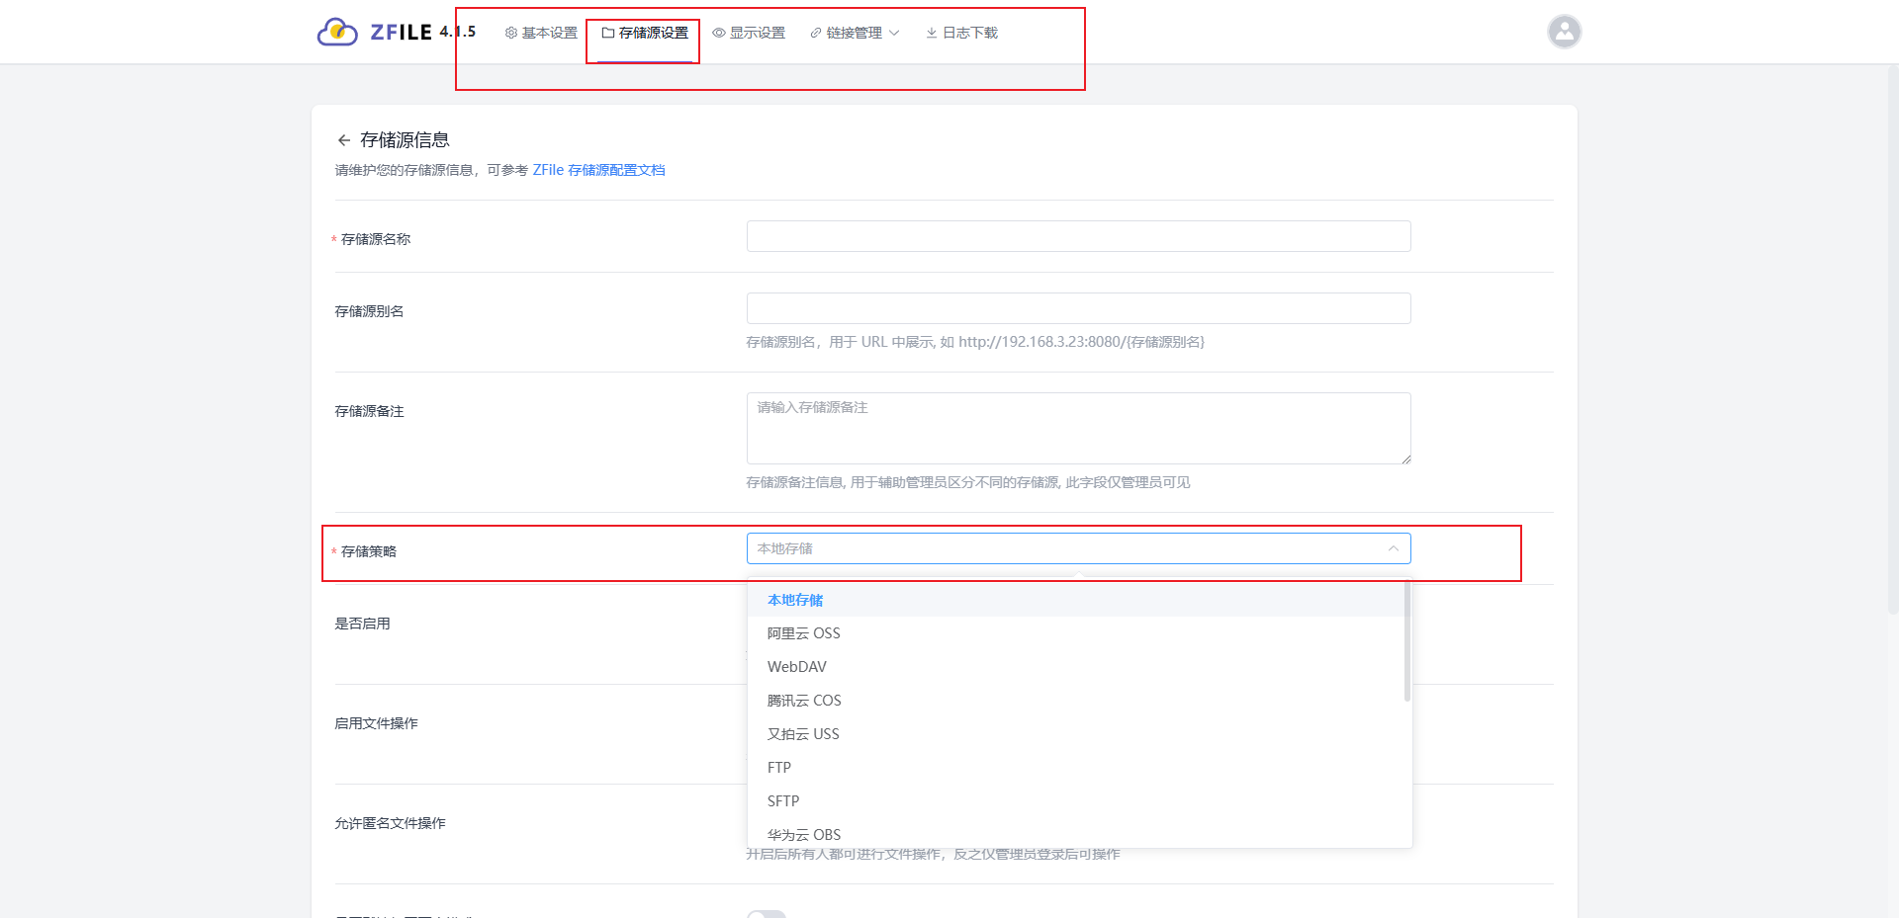
Task: Click the ZFILE cloud logo
Action: [337, 32]
